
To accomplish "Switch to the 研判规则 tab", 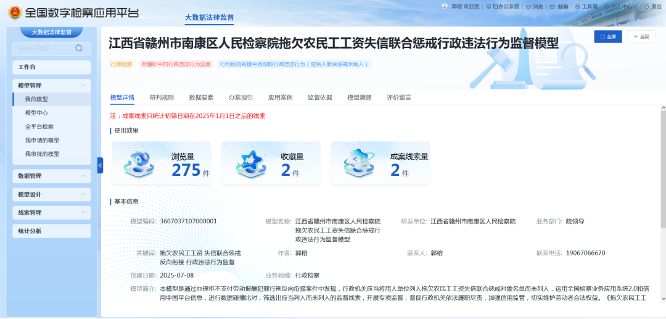I will point(162,97).
